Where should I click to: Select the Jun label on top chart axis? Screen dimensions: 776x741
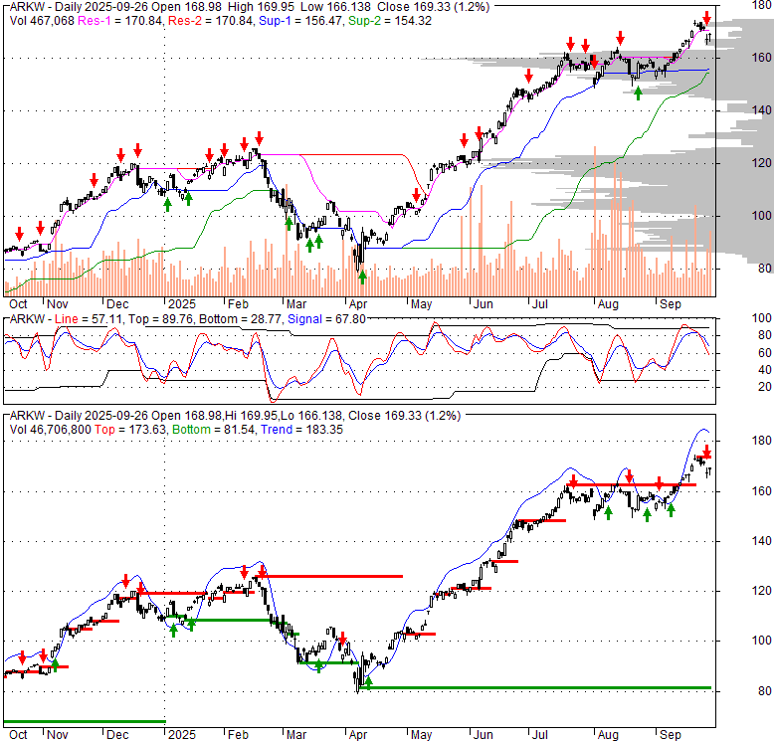484,304
